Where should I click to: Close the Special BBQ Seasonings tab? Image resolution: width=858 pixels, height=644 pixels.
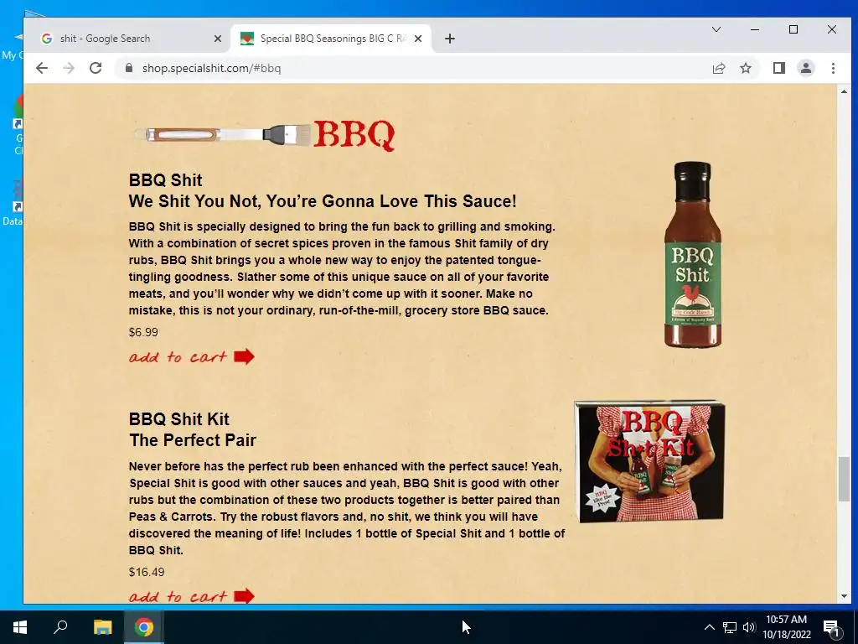(417, 39)
